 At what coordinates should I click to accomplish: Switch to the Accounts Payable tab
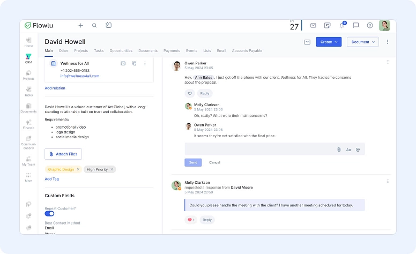point(247,51)
